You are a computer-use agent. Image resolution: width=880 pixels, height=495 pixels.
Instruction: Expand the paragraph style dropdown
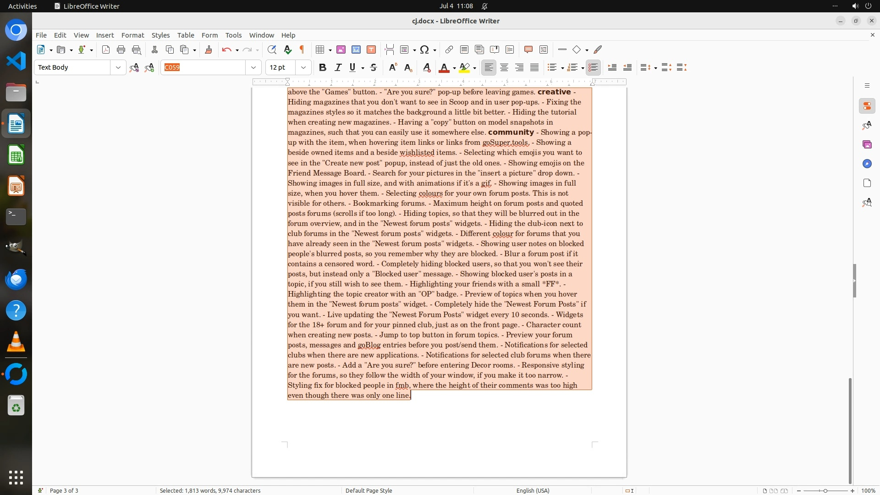pyautogui.click(x=118, y=67)
